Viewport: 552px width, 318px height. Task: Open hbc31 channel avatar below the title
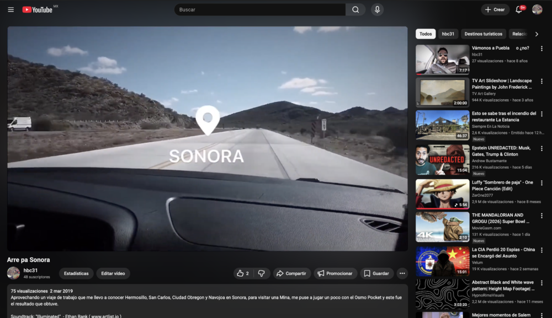pyautogui.click(x=13, y=273)
